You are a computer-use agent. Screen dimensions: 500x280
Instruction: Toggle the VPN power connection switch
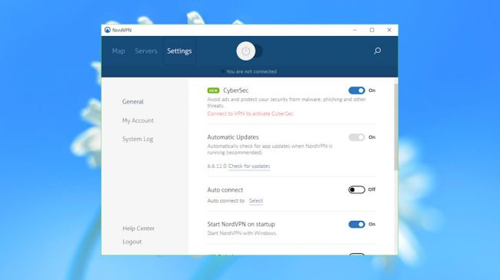[x=249, y=51]
